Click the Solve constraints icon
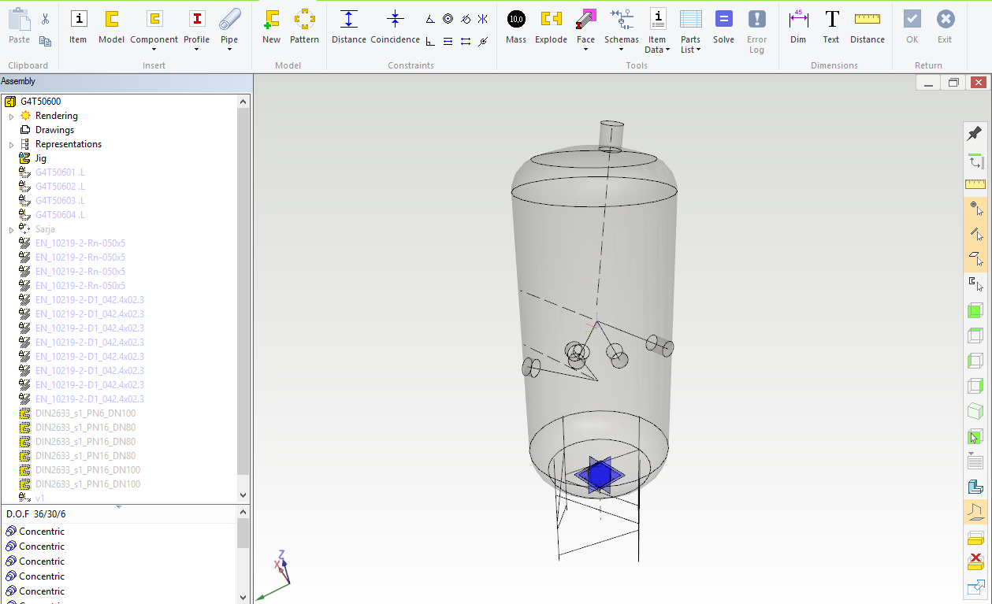The height and width of the screenshot is (604, 992). pyautogui.click(x=723, y=26)
